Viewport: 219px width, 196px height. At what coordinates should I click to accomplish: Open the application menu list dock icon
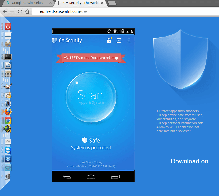coord(8,35)
